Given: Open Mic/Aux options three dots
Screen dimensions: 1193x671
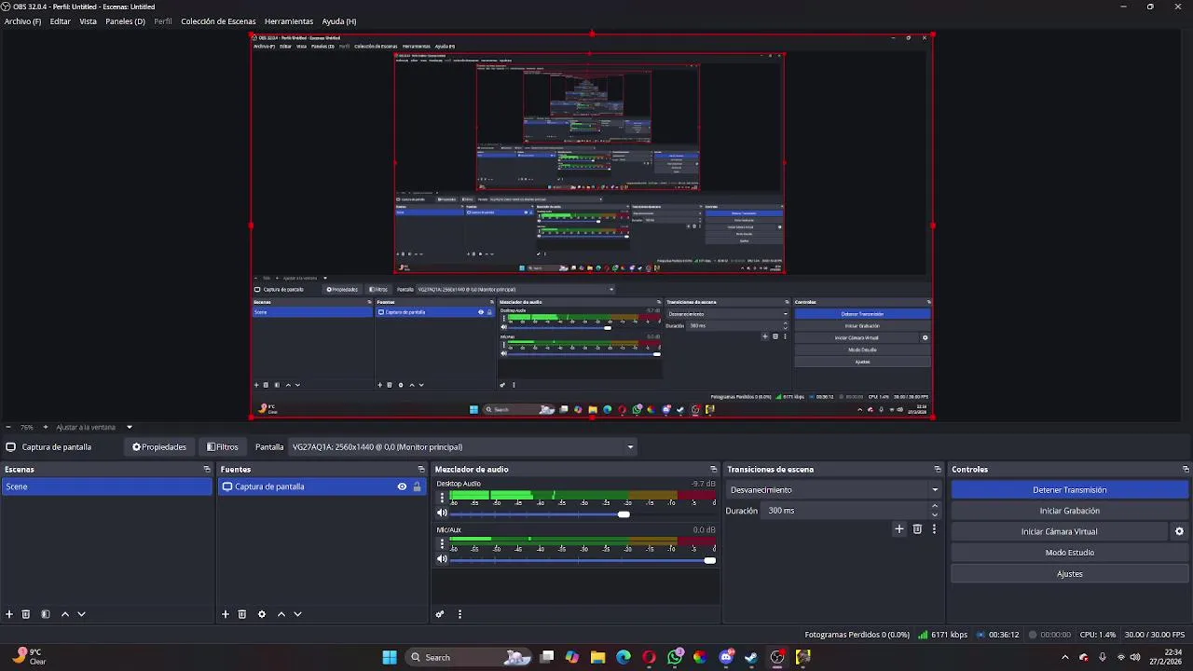Looking at the screenshot, I should tap(442, 544).
